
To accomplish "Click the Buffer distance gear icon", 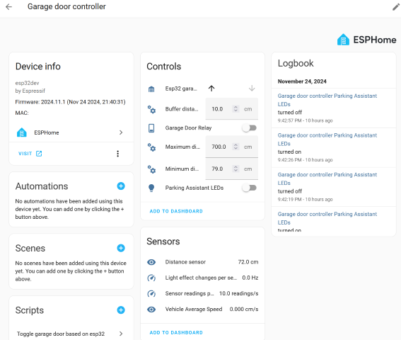I will (x=151, y=109).
